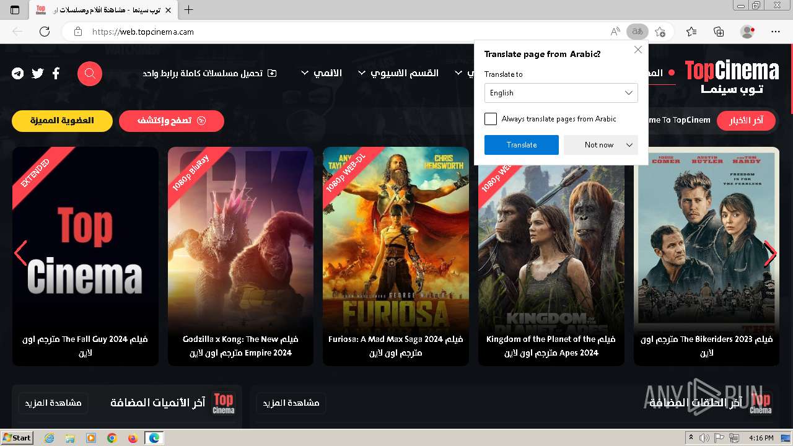The image size is (793, 446).
Task: View site info lock icon
Action: point(78,32)
